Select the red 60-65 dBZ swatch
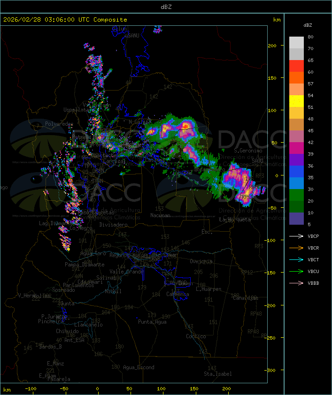Image resolution: width=332 pixels, height=395 pixels. tap(296, 66)
